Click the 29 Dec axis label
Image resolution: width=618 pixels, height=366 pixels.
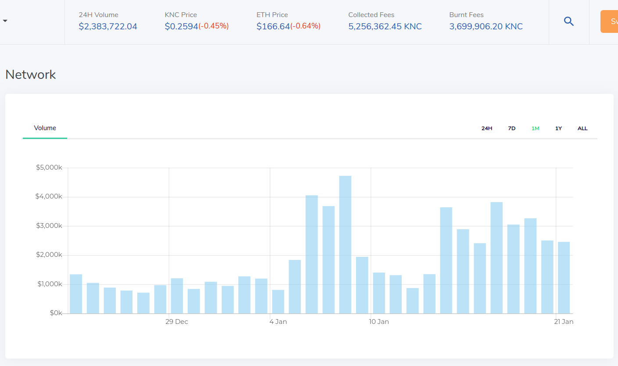(x=177, y=322)
